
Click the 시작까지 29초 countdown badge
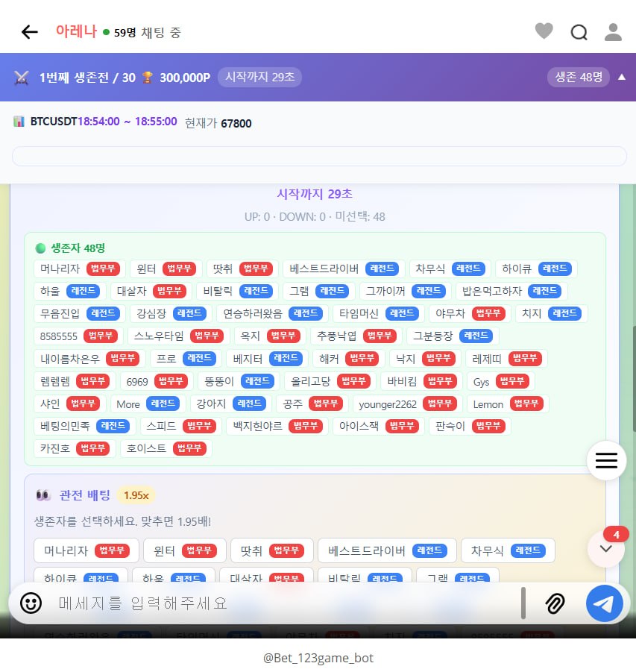pyautogui.click(x=259, y=77)
